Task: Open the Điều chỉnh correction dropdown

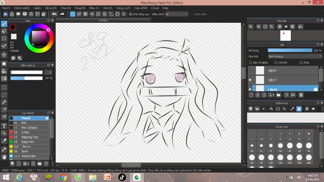Action: [x=177, y=14]
